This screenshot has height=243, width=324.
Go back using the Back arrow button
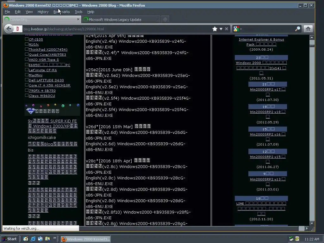click(x=9, y=29)
